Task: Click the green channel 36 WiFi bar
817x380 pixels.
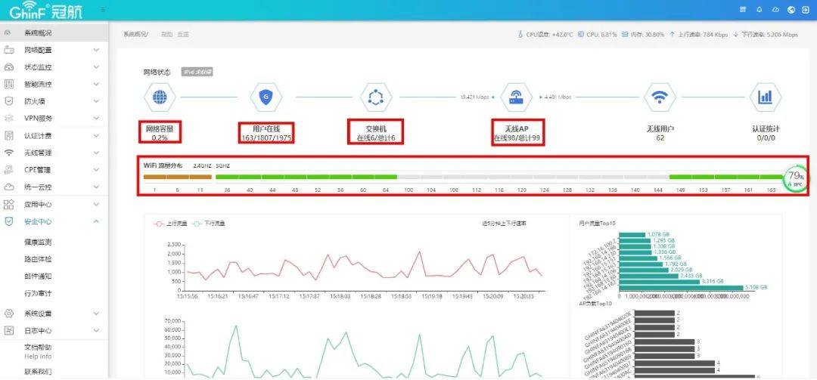Action: click(227, 177)
